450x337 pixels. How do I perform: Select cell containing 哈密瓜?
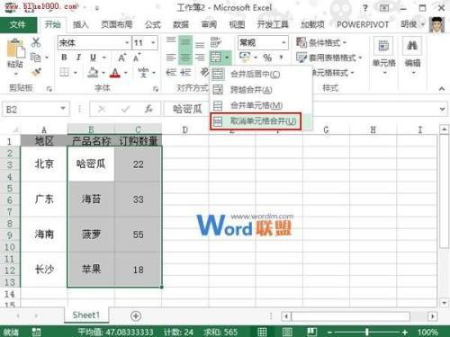91,164
